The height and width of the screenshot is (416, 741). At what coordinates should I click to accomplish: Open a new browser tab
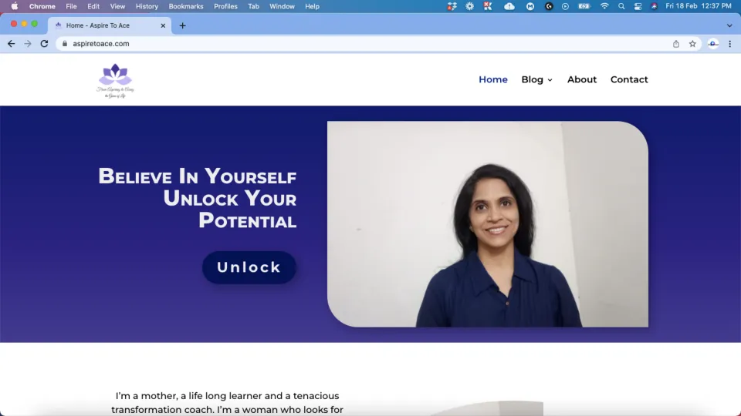[182, 25]
